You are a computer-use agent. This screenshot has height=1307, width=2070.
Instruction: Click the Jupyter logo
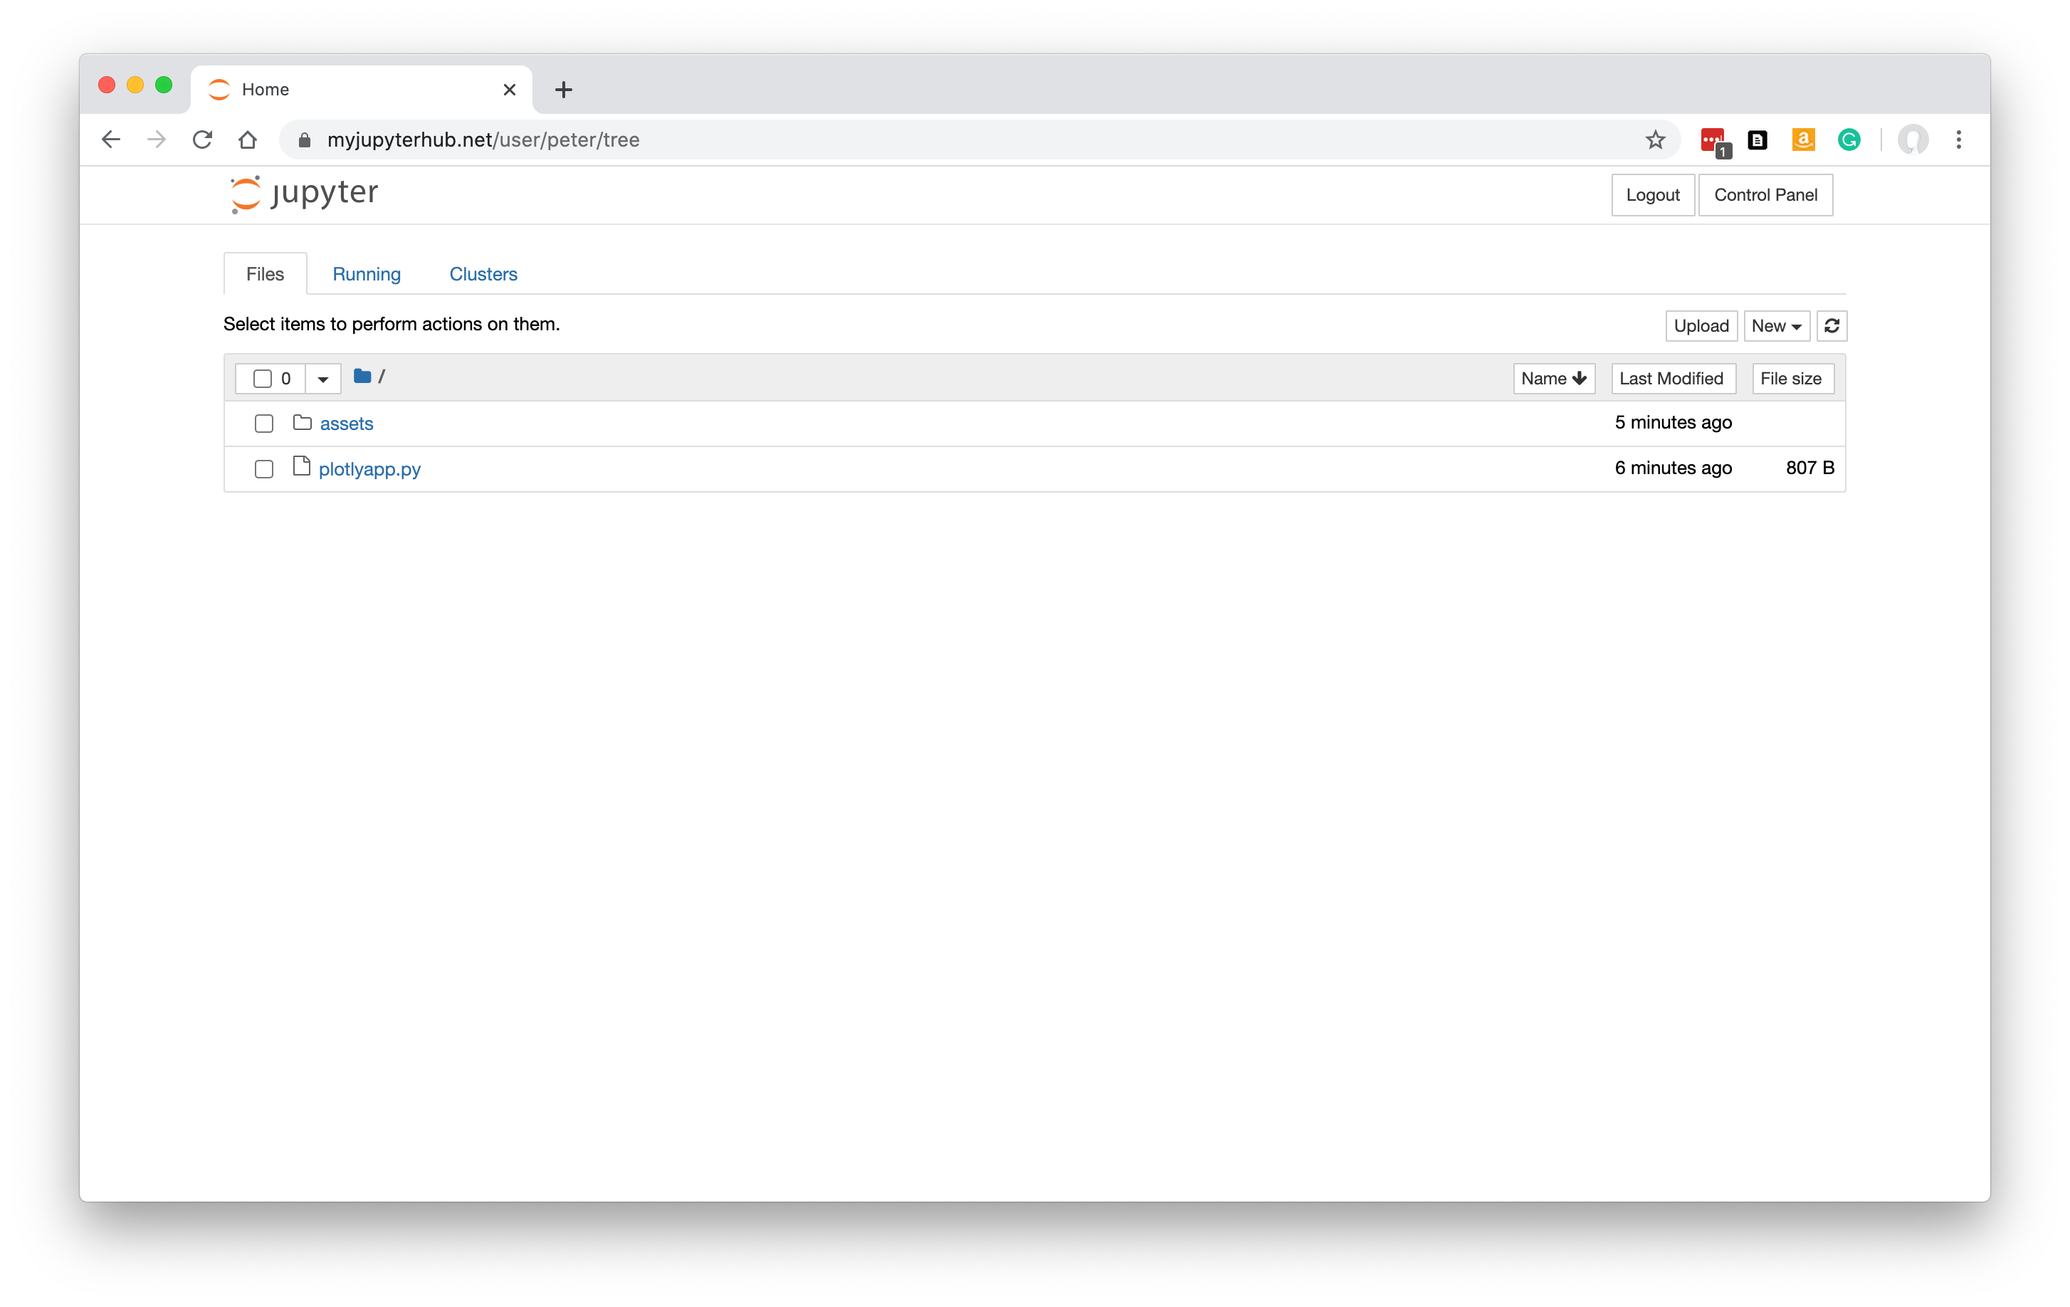point(305,194)
